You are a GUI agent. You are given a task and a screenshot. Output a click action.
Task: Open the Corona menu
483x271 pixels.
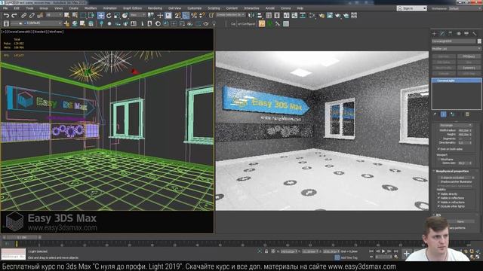pyautogui.click(x=285, y=8)
